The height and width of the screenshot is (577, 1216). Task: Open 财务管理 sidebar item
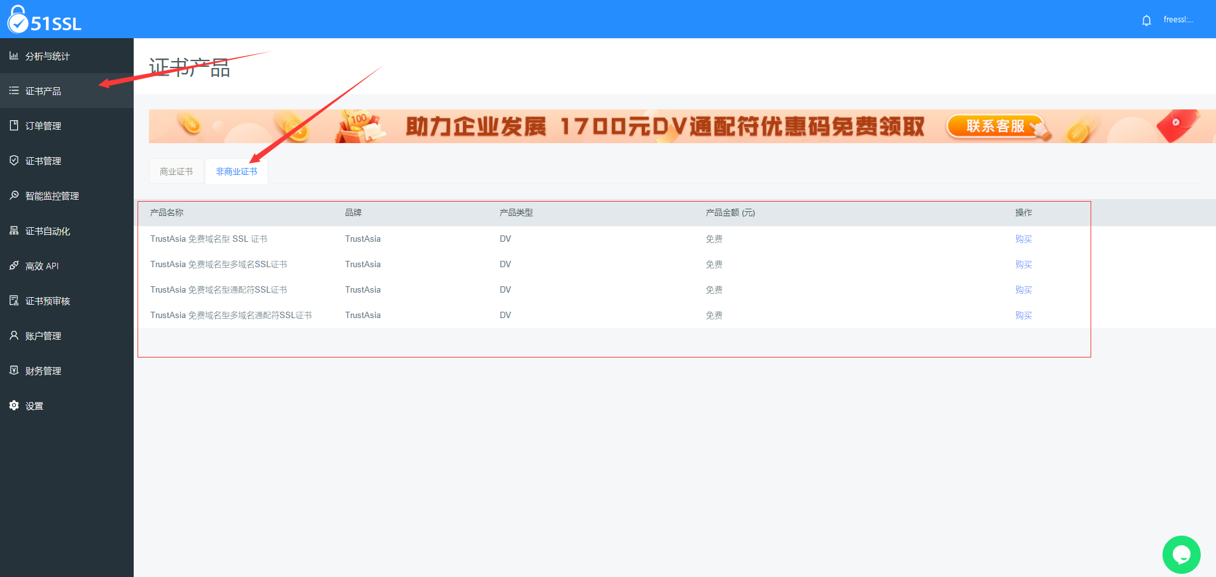point(67,371)
